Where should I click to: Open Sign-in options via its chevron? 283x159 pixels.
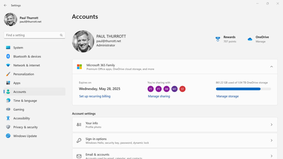(271, 140)
